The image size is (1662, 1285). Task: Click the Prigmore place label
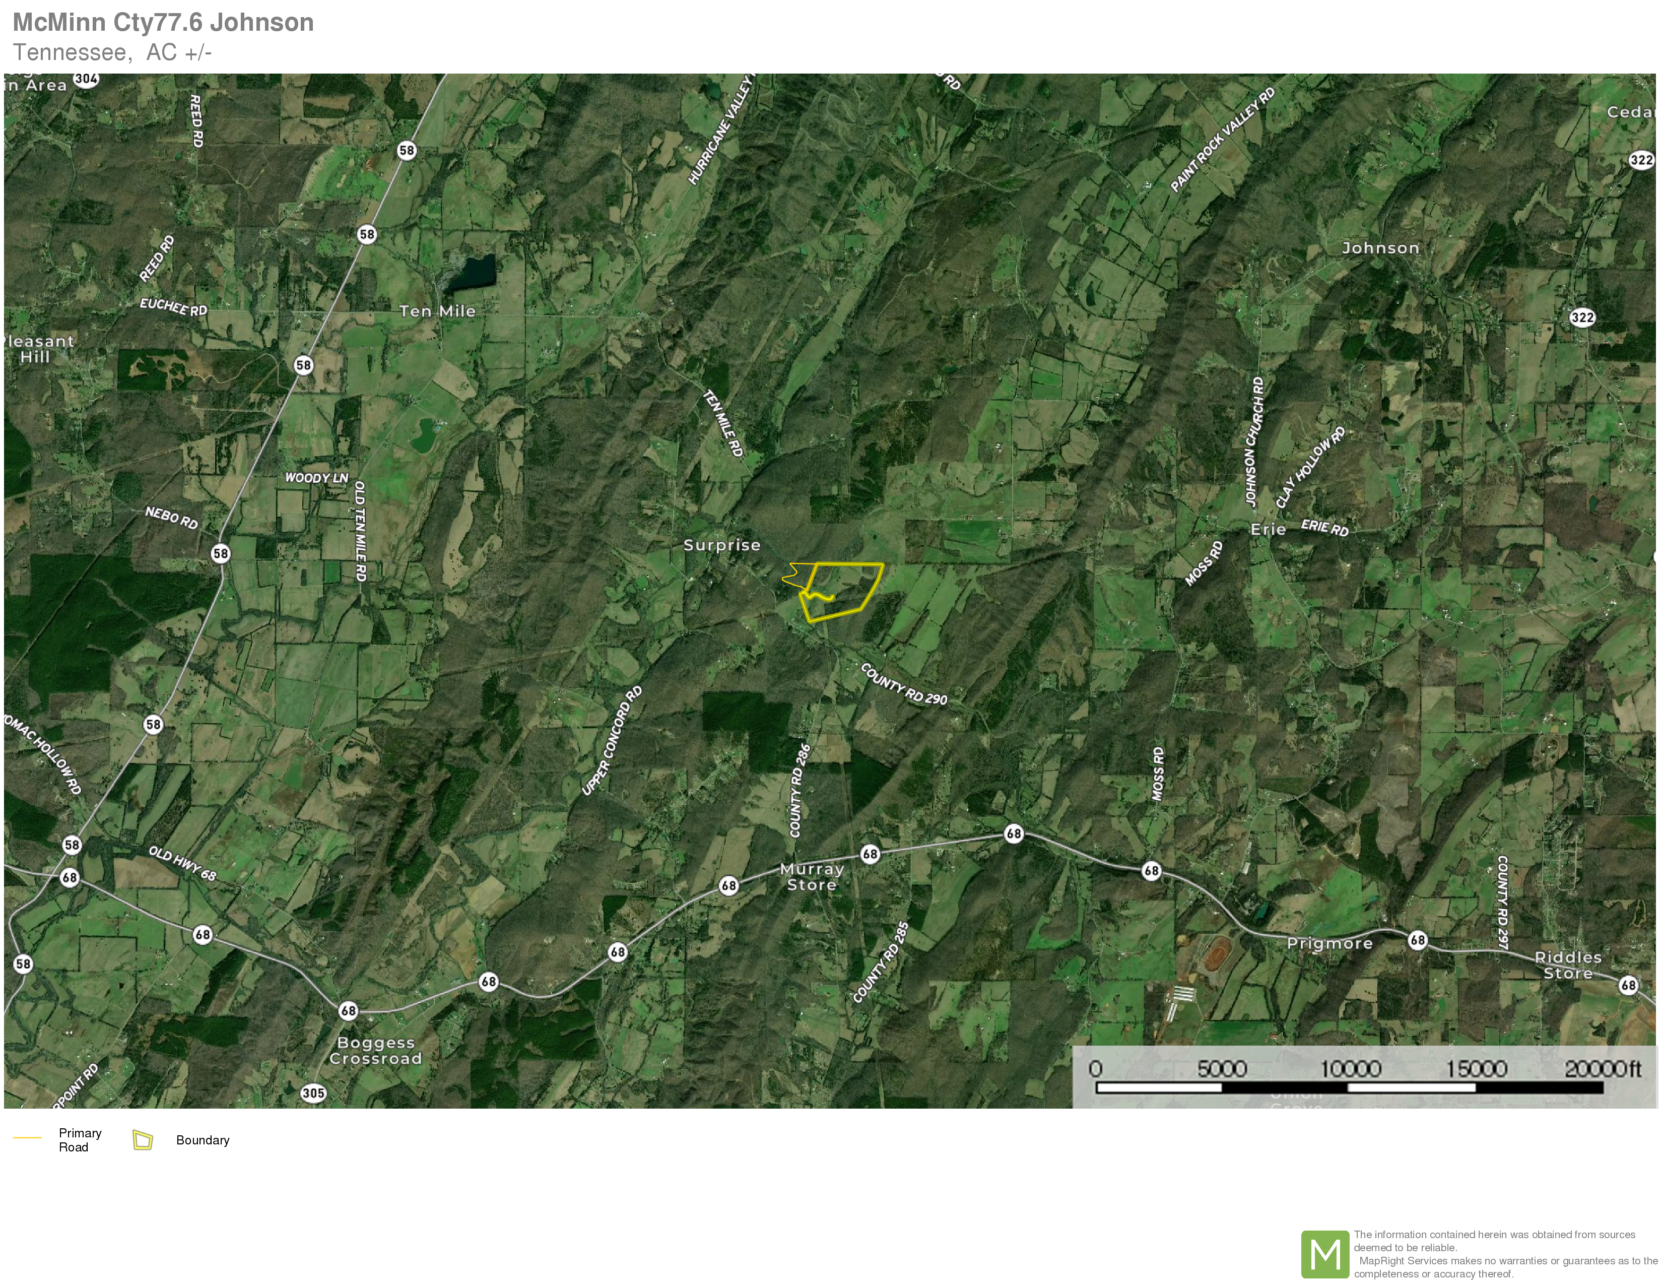(x=1329, y=943)
